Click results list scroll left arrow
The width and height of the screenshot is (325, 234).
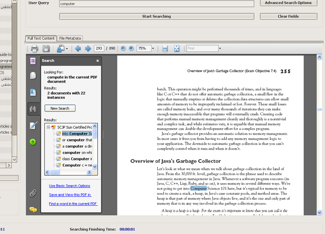click(x=47, y=172)
